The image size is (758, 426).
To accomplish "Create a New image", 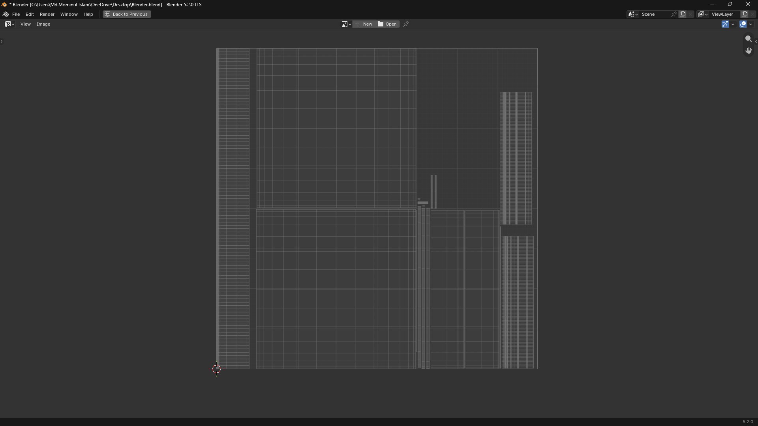I will tap(364, 24).
